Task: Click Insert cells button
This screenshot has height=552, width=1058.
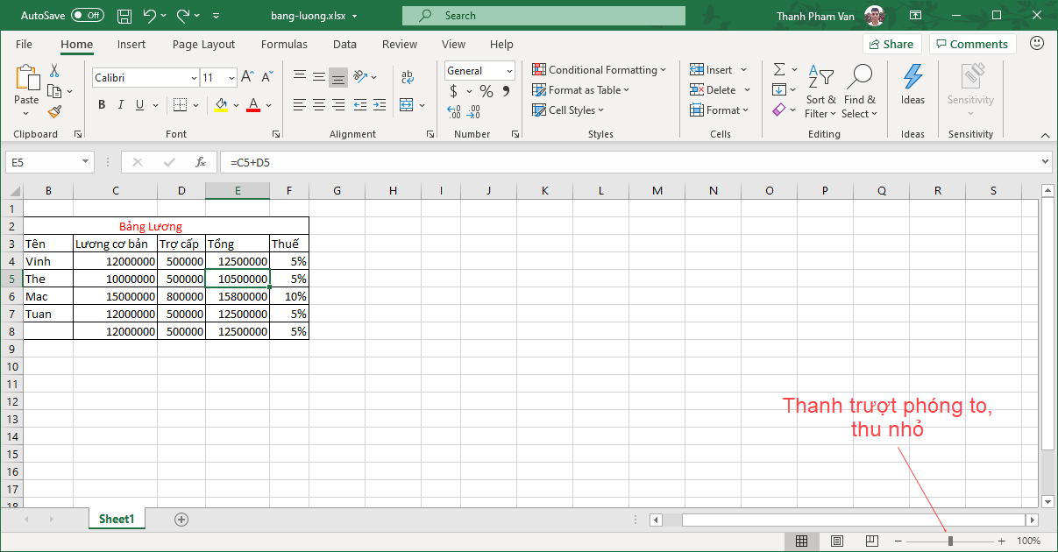Action: pos(719,69)
